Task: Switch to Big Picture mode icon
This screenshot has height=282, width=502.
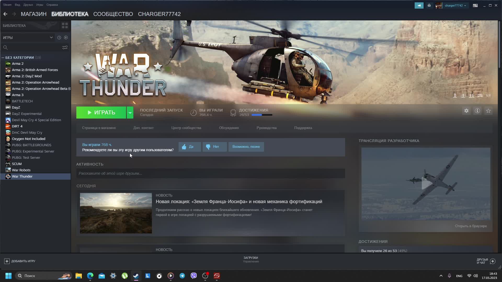Action: tap(475, 5)
